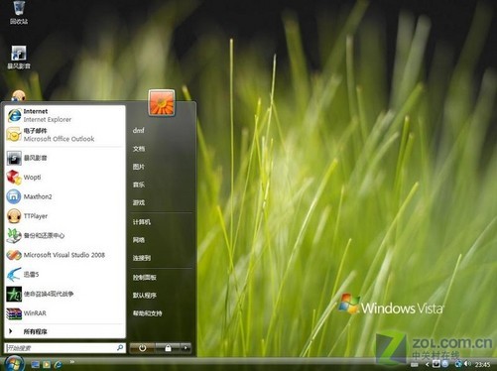Click the power button in Start menu
The width and height of the screenshot is (497, 371).
point(142,348)
